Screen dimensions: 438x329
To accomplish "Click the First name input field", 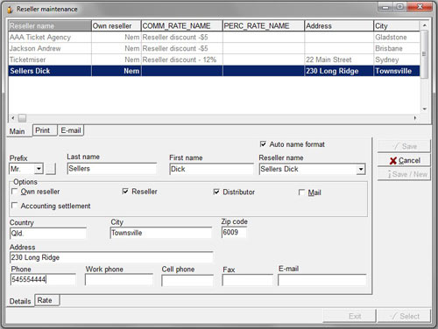I will click(x=211, y=169).
